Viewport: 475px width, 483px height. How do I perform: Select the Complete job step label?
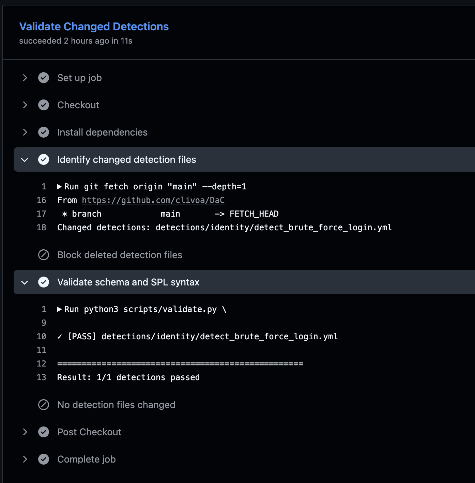(x=87, y=459)
